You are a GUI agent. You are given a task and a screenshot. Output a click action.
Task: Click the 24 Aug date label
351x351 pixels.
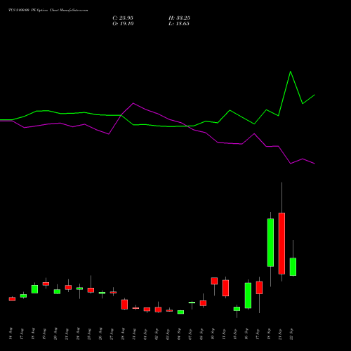[78, 333]
